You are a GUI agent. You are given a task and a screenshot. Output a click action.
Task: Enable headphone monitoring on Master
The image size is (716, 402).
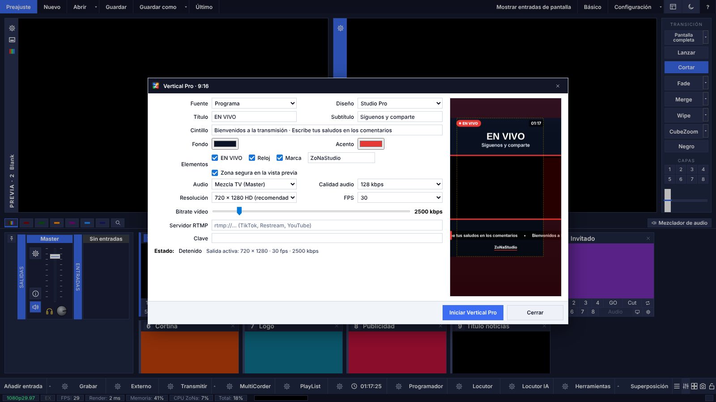(49, 311)
